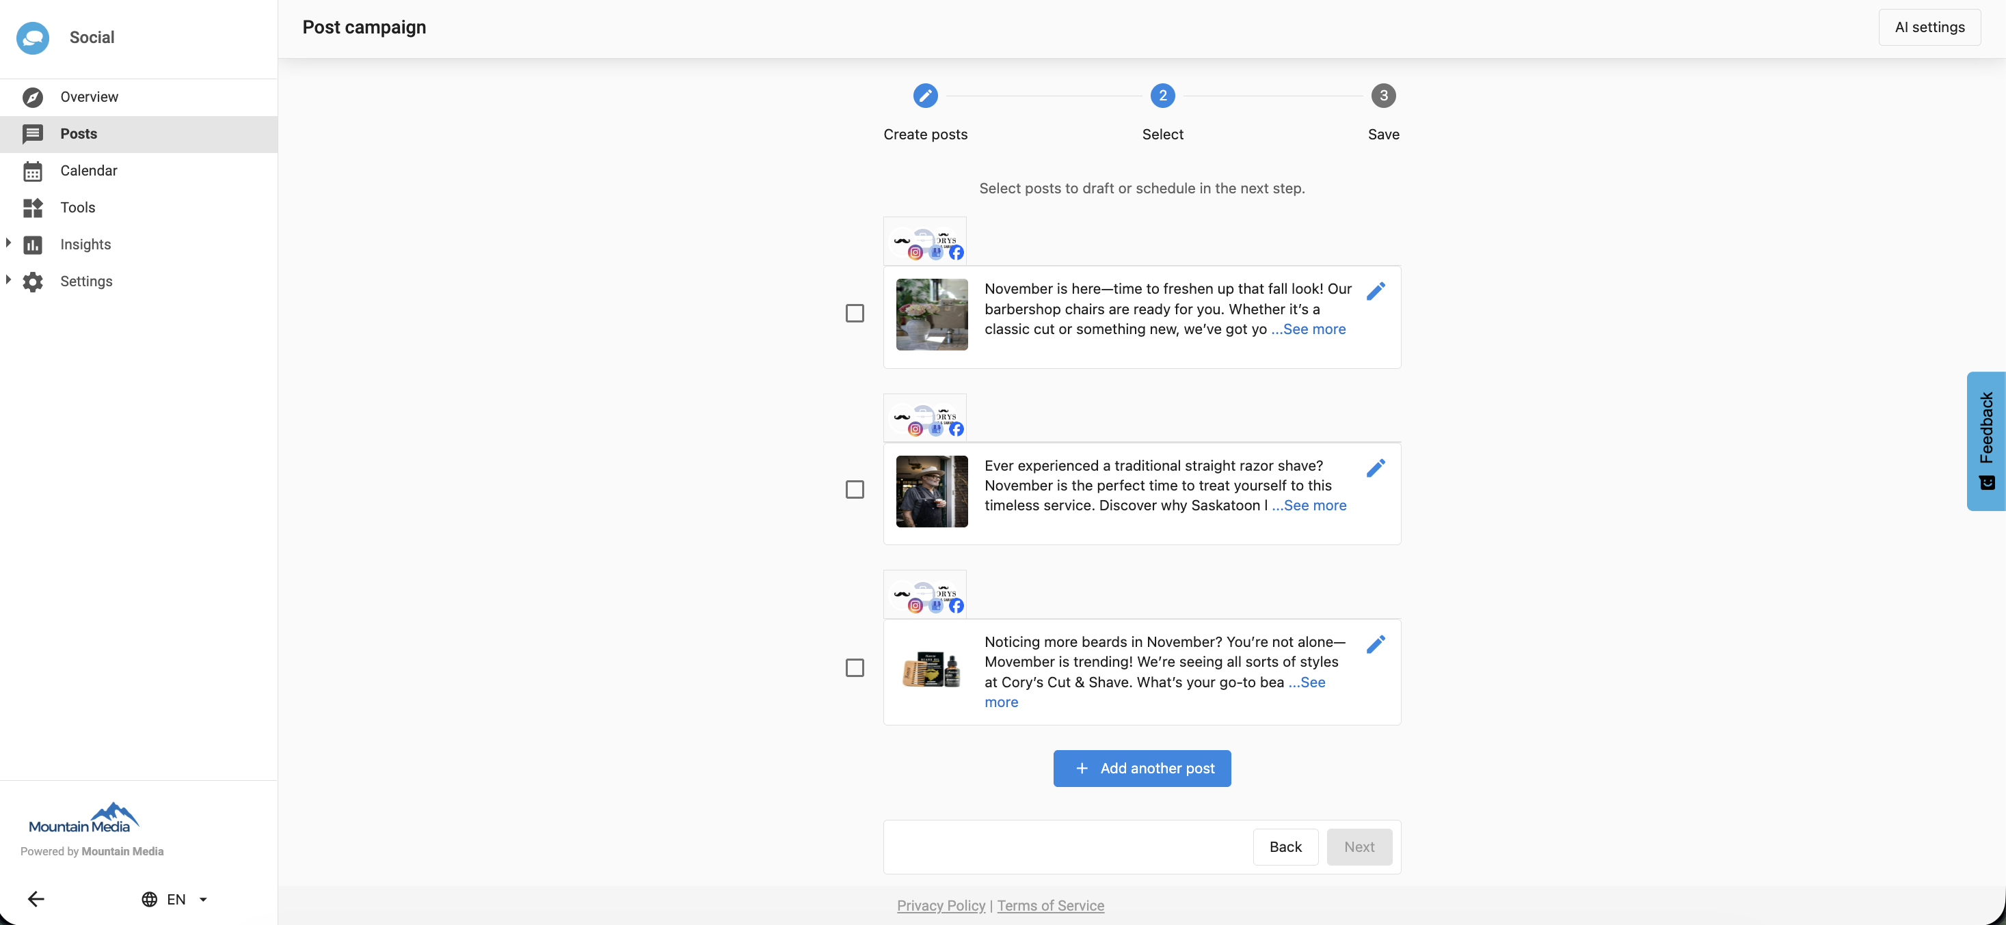Image resolution: width=2006 pixels, height=925 pixels.
Task: Edit the straight razor shave post
Action: (x=1375, y=467)
